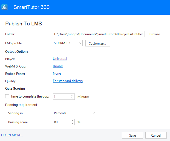Screen dimensions: 170x141
Task: Click the Save button
Action: click(x=132, y=135)
